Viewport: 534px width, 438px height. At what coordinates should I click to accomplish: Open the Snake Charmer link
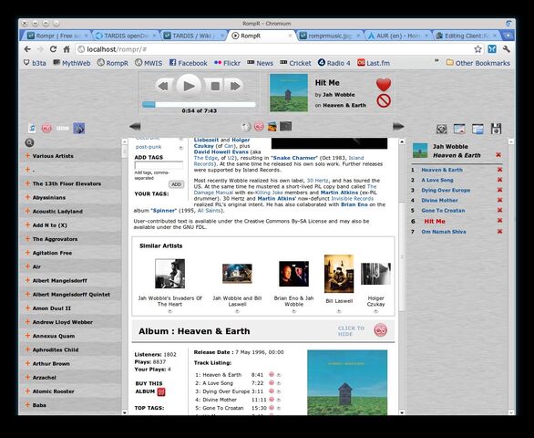coord(294,158)
